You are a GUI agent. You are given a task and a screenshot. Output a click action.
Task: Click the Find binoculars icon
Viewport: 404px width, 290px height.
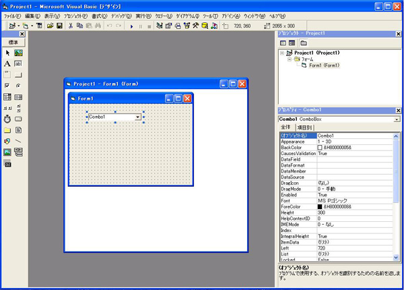98,26
